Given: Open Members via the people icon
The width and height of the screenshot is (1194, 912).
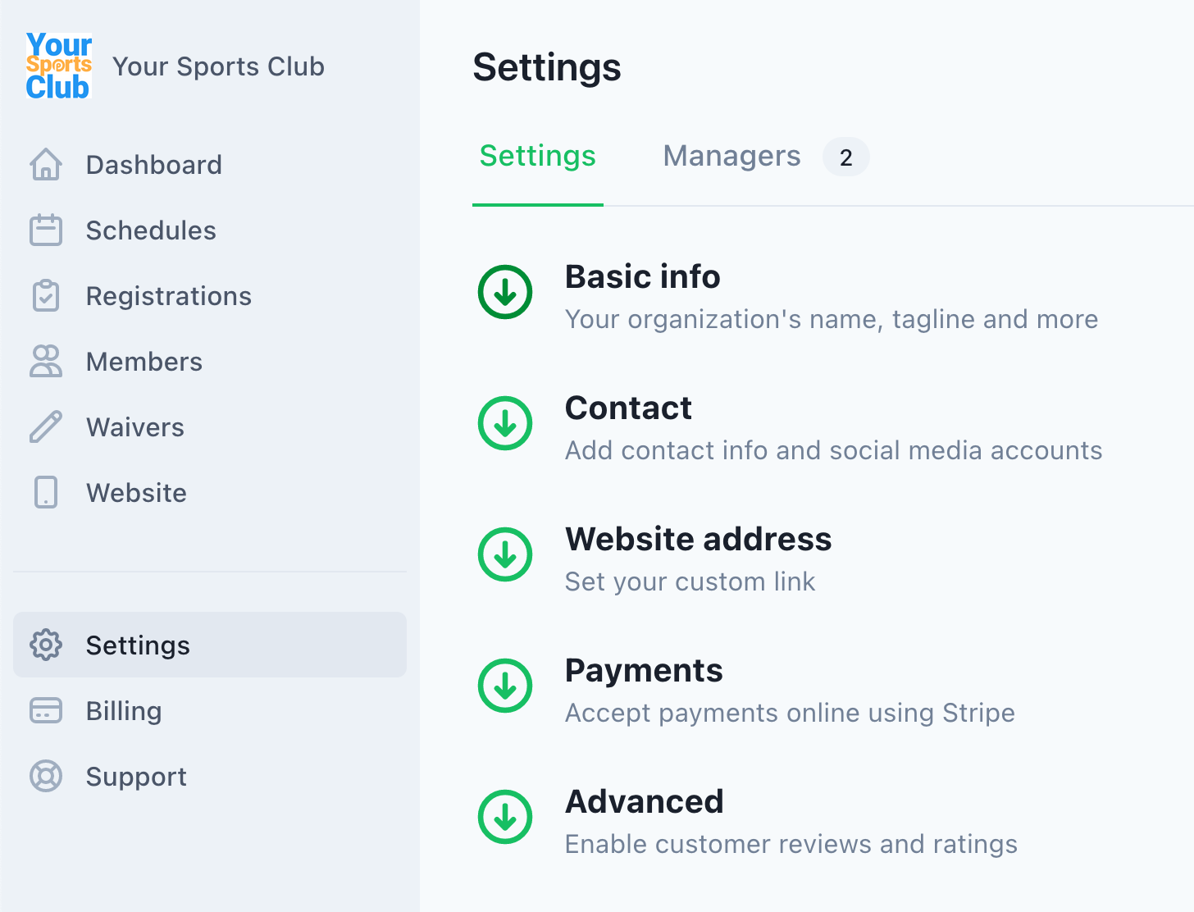Looking at the screenshot, I should pos(47,361).
